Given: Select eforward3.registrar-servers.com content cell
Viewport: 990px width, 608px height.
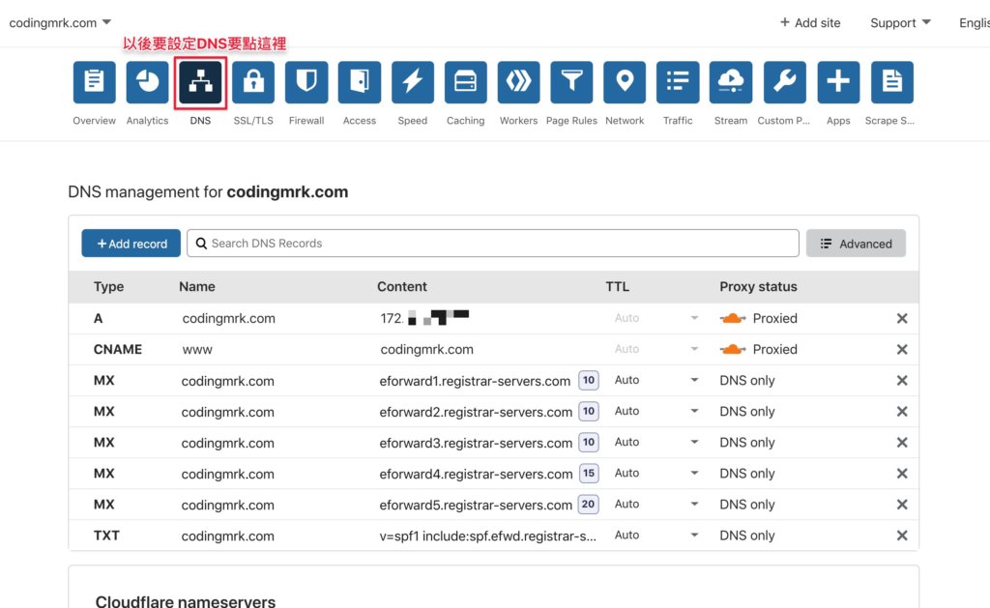Looking at the screenshot, I should pos(476,443).
